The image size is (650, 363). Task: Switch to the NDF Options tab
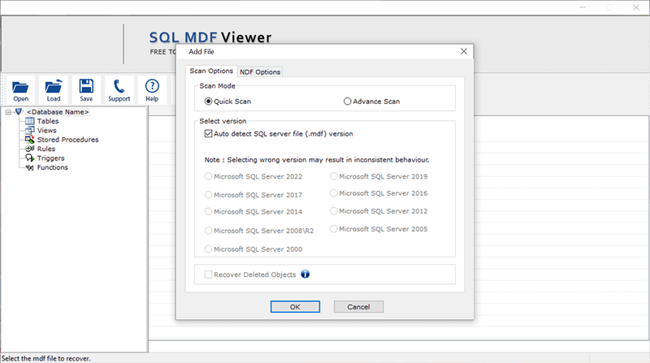[260, 71]
